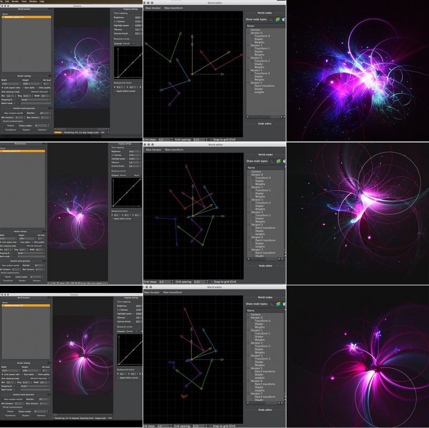Select Iterator 7 in bottom World editor tree
Image resolution: width=429 pixels, height=428 pixels.
[257, 394]
